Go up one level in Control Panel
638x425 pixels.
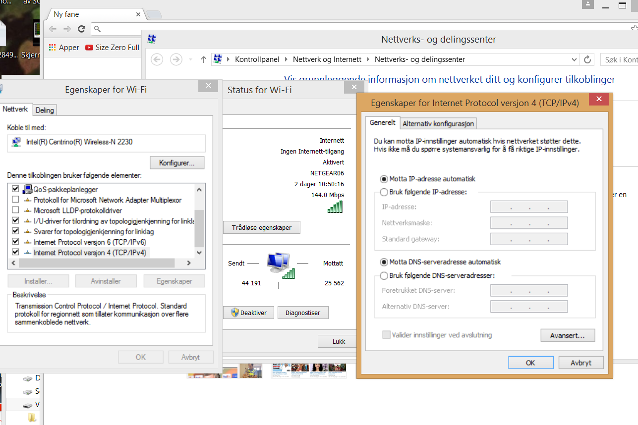pyautogui.click(x=203, y=59)
